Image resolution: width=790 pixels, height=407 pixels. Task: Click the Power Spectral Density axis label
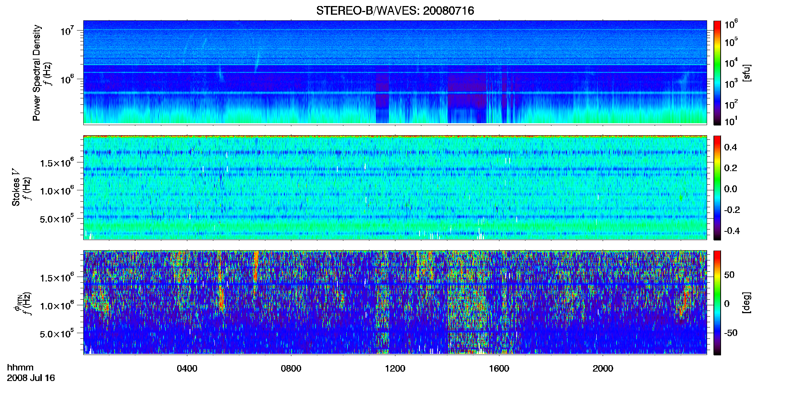[x=37, y=73]
